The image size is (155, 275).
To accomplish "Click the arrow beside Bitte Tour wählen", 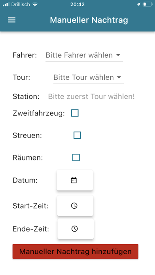I will tap(119, 77).
